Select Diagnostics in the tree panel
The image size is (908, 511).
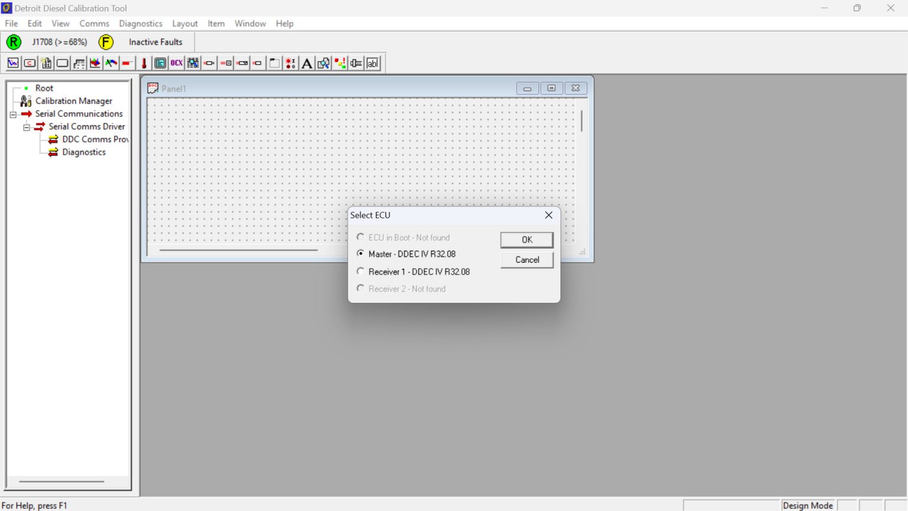[83, 152]
